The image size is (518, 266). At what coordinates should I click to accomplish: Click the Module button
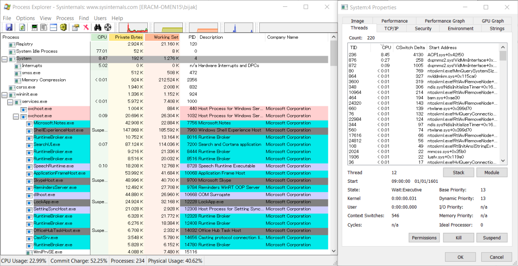click(492, 172)
